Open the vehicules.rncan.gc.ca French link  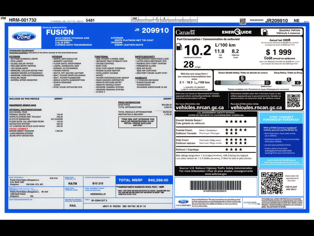256,108
